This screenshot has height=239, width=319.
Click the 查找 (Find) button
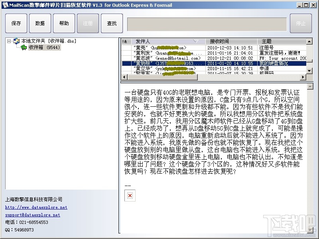click(112, 24)
